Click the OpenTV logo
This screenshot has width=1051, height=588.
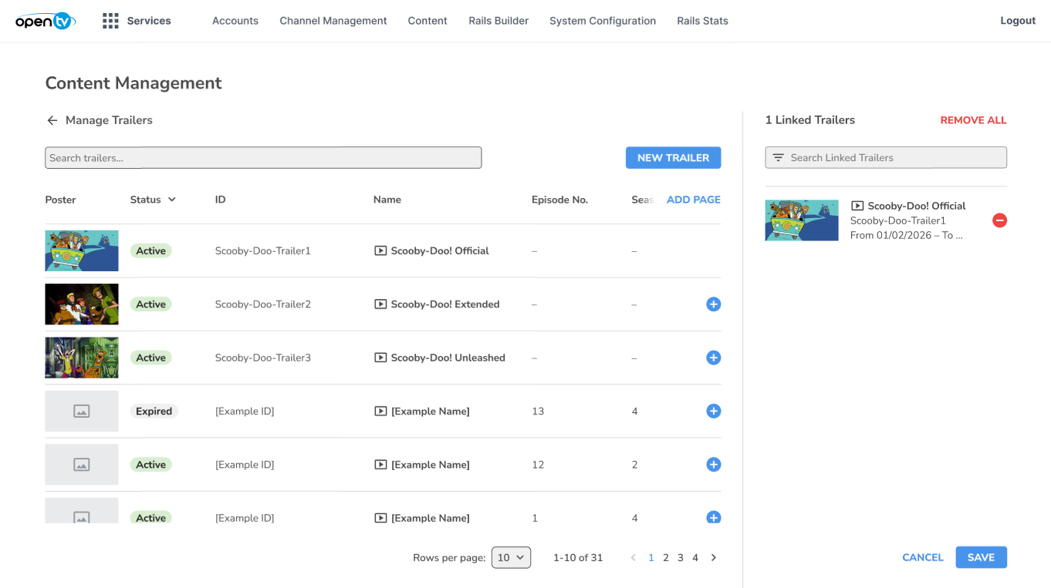click(46, 21)
